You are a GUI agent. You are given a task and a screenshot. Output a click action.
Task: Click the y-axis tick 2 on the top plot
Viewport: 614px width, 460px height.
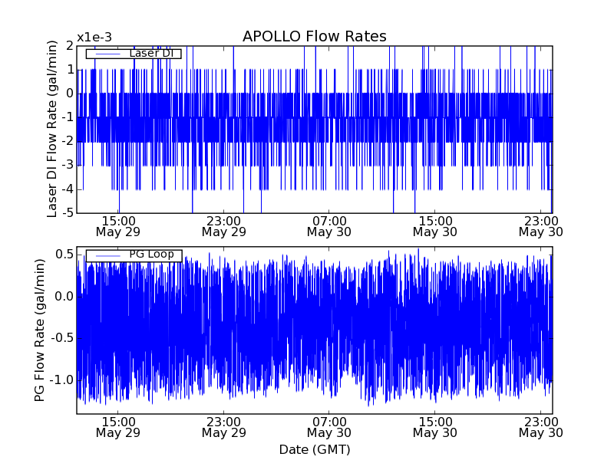click(x=69, y=46)
